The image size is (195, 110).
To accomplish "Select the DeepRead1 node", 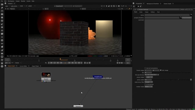I will pyautogui.click(x=98, y=77).
